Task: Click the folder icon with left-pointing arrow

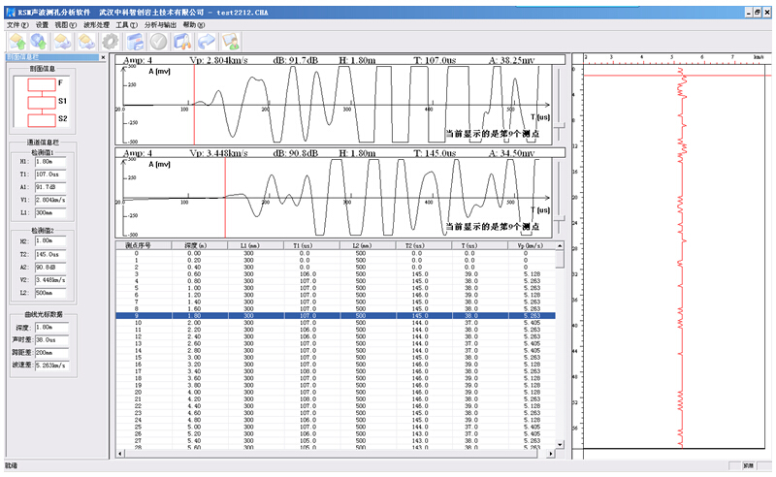Action: point(64,42)
